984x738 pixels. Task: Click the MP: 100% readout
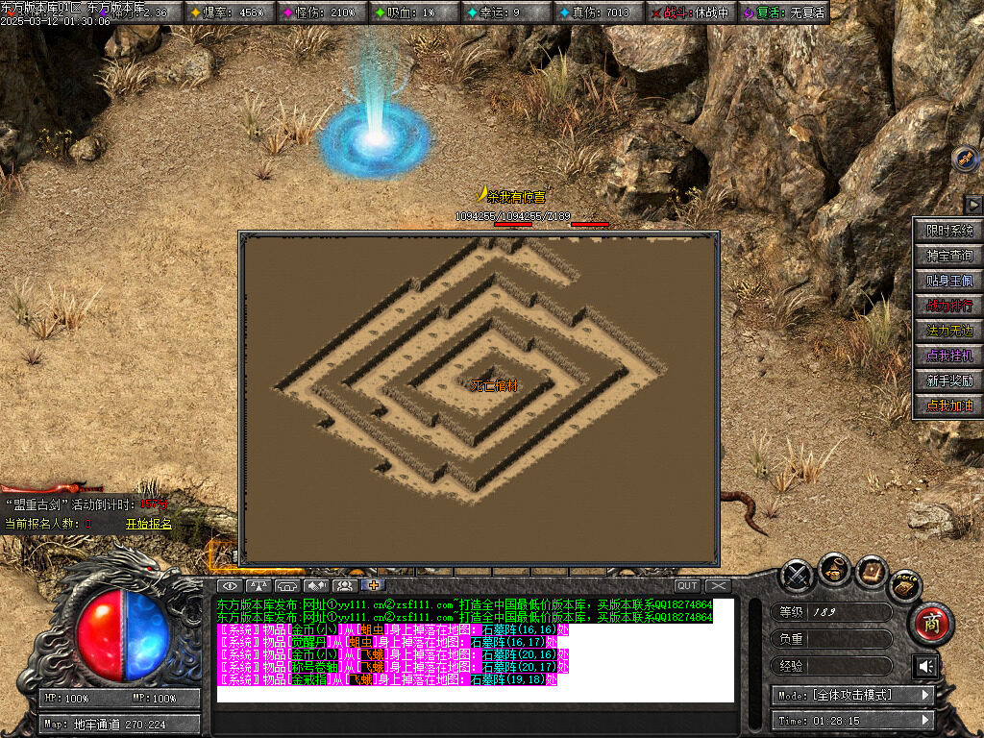(x=155, y=698)
